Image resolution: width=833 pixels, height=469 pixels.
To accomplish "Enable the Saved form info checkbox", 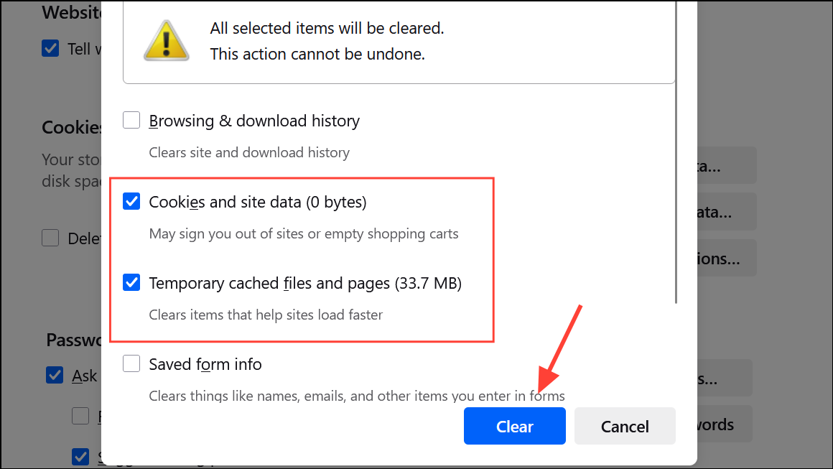I will 131,364.
